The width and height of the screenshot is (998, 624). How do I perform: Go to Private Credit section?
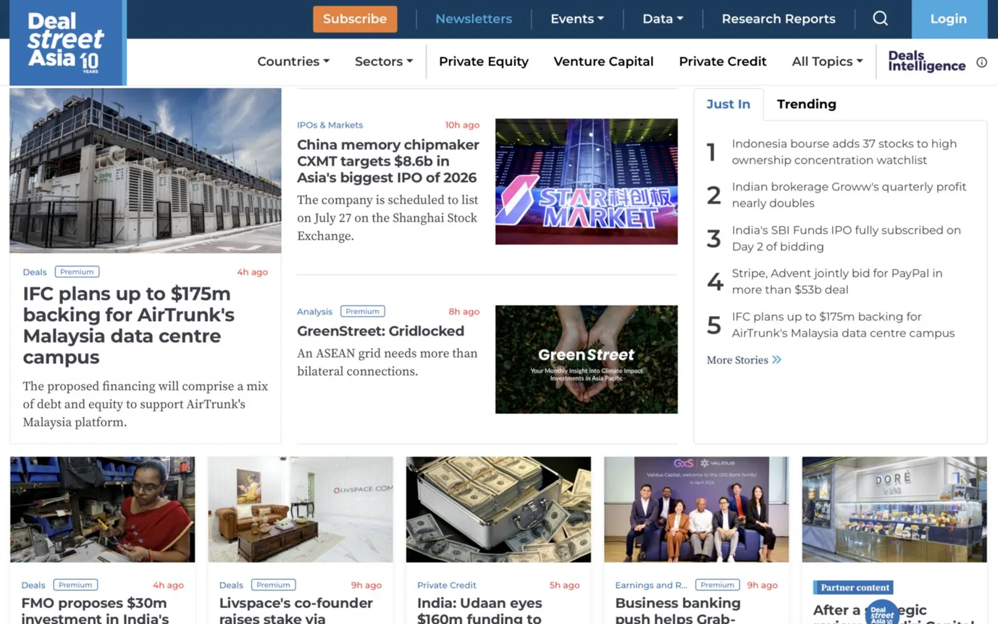(x=722, y=62)
